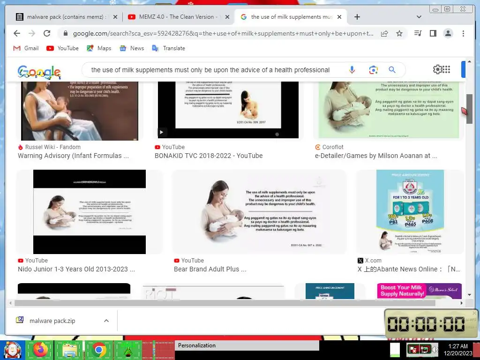Expand the tab search dropdown chevron
This screenshot has width=480, height=360.
coord(419,17)
